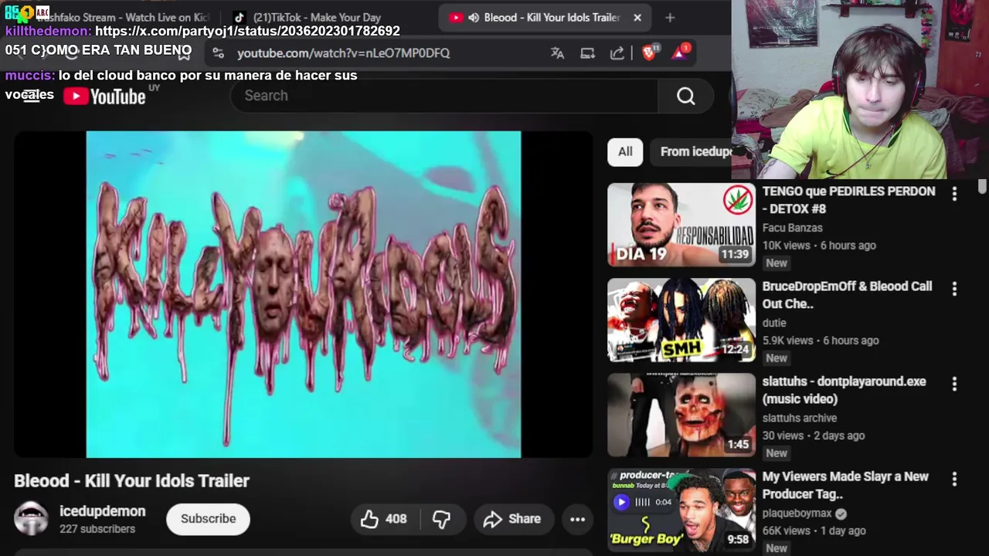
Task: Open the TENGO que PEDIRLES PERDON thumbnail
Action: coord(681,225)
